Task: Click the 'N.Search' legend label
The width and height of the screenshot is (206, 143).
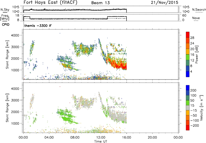Action: pyautogui.click(x=199, y=10)
